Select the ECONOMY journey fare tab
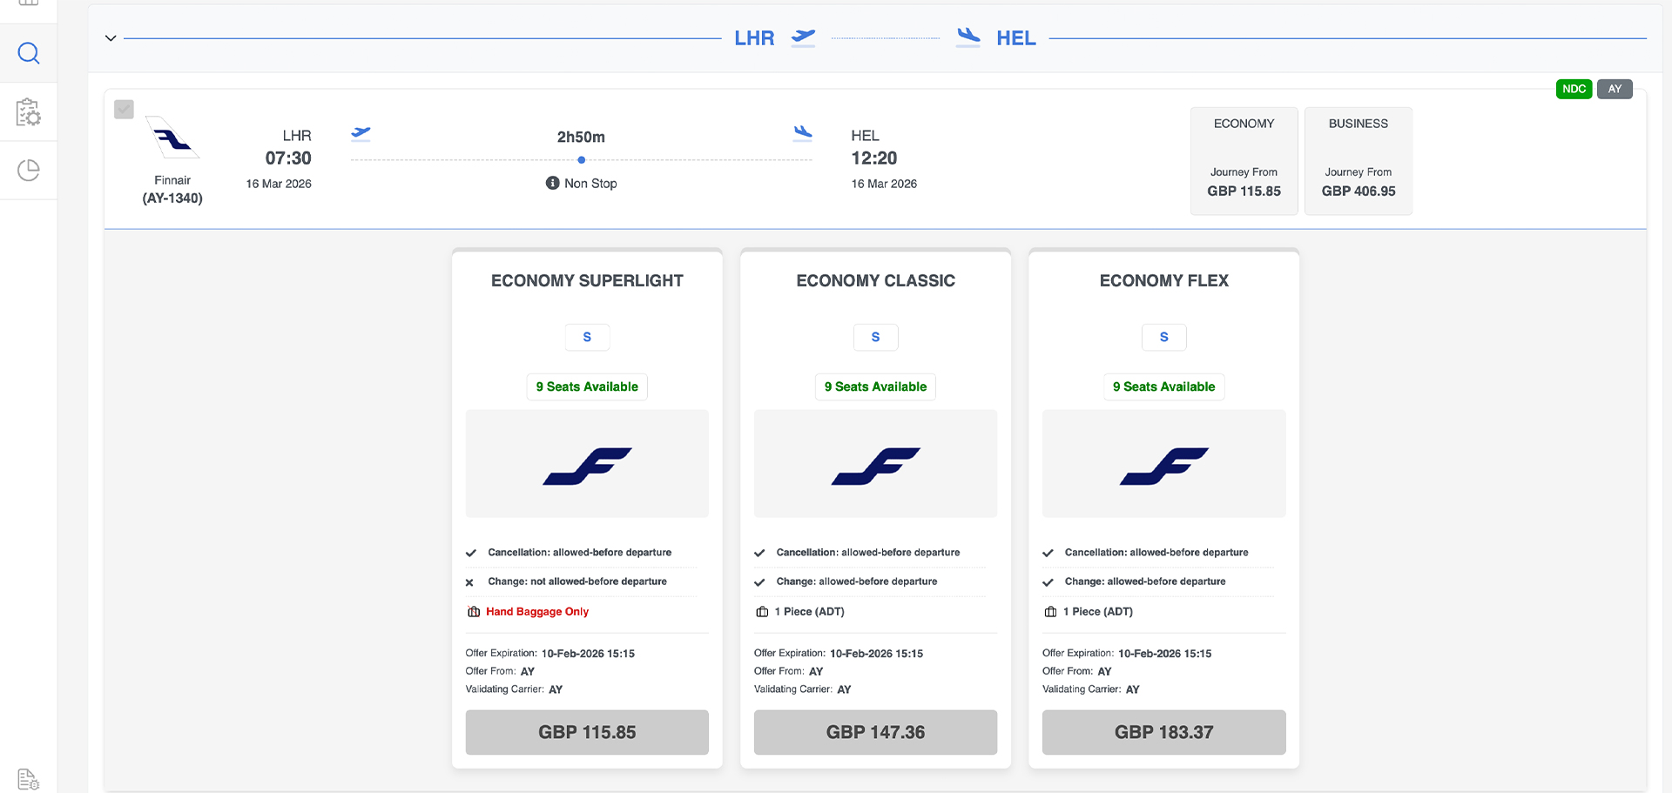Image resolution: width=1672 pixels, height=793 pixels. pos(1244,161)
